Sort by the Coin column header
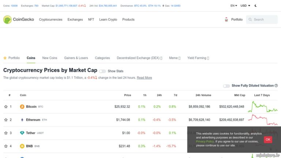Screen dimensions: 281x158 (x=23, y=95)
